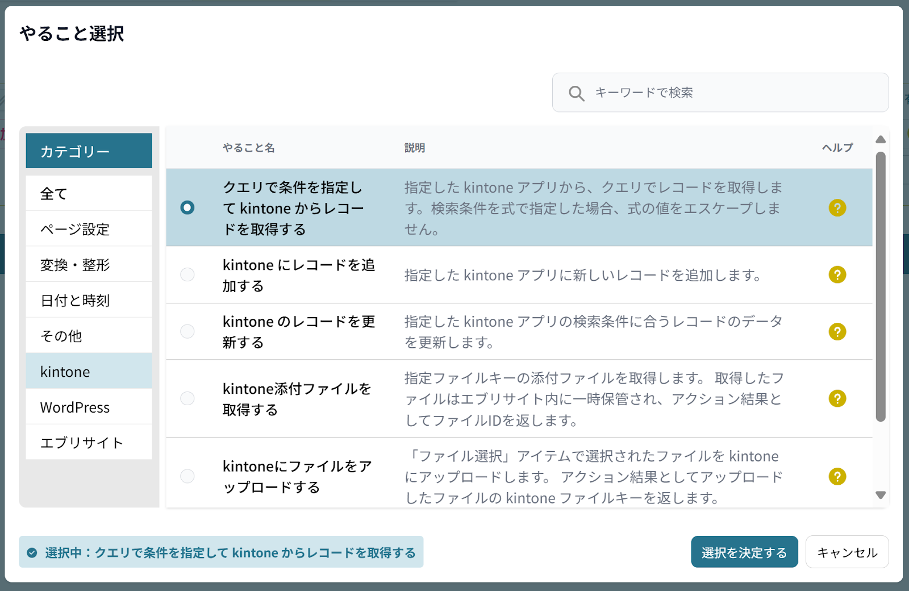Choose the kintone category

(x=89, y=372)
